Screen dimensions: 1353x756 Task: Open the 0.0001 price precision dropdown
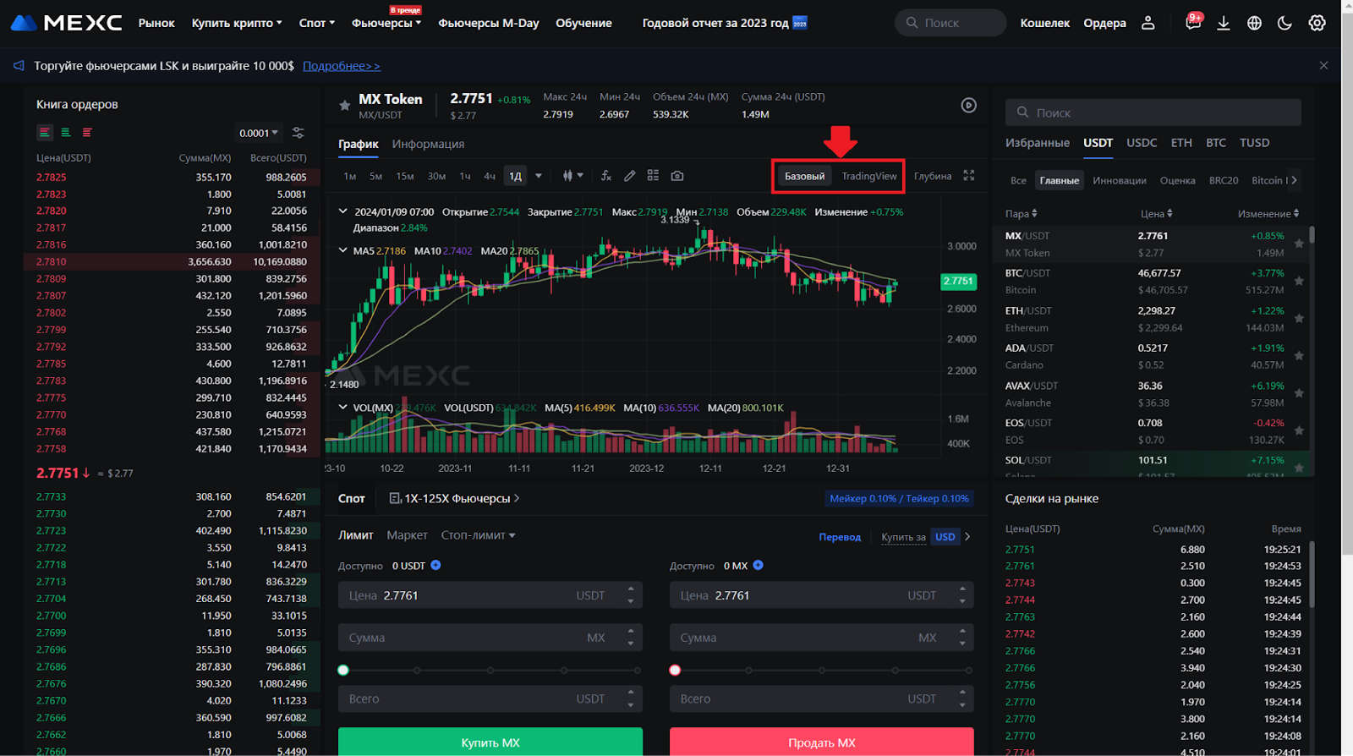point(259,133)
